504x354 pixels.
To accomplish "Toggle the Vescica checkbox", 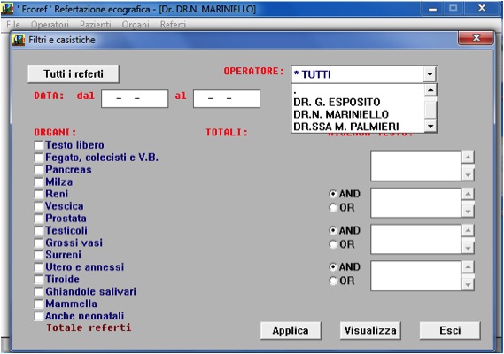I will [39, 206].
